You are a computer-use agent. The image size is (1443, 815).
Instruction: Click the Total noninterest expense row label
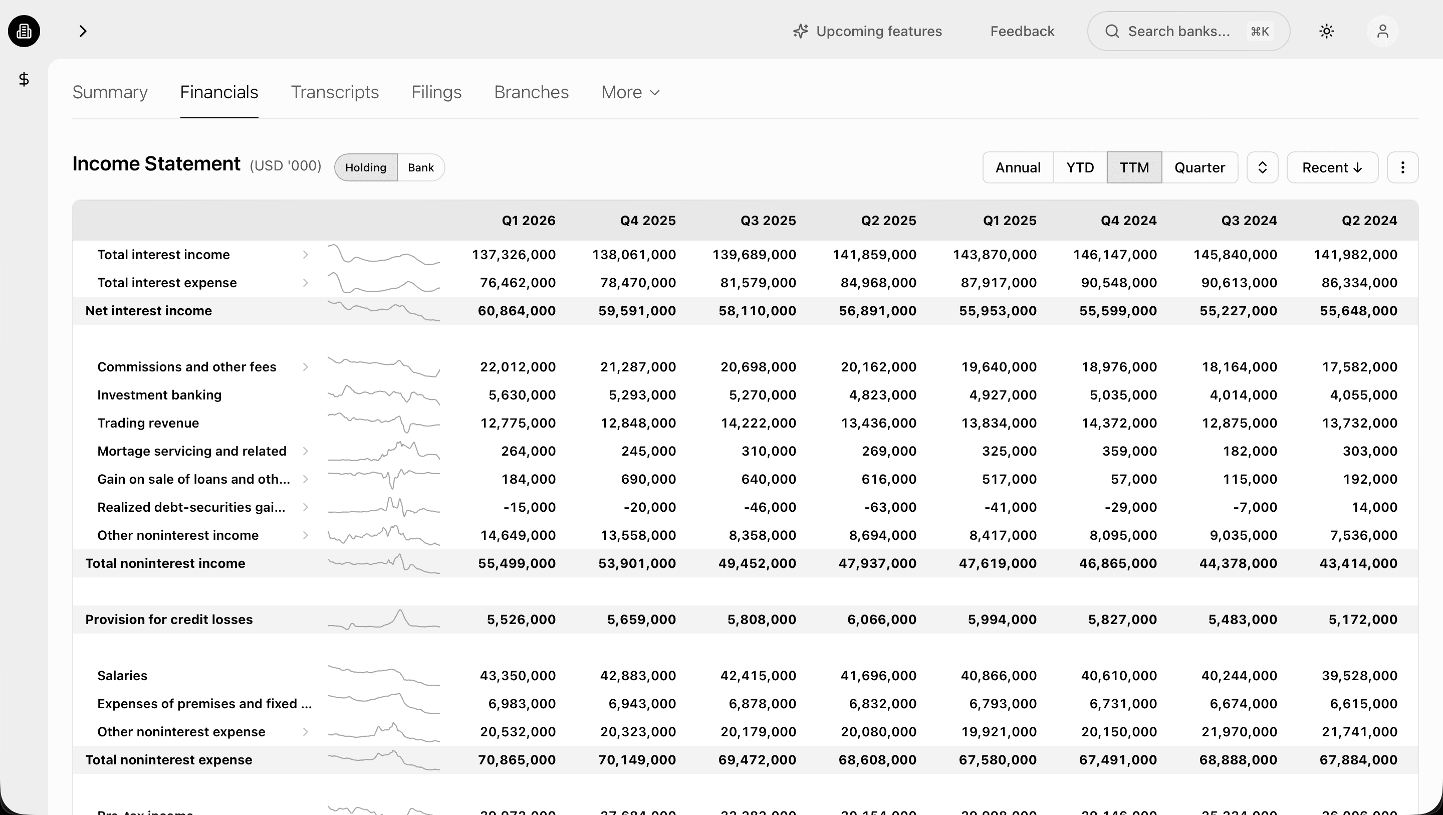coord(169,759)
